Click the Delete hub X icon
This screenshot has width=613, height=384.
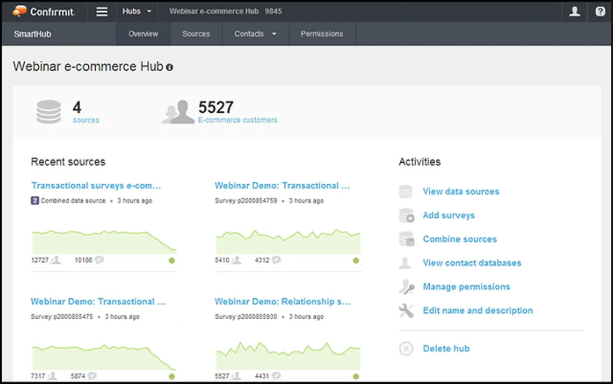[x=406, y=349]
